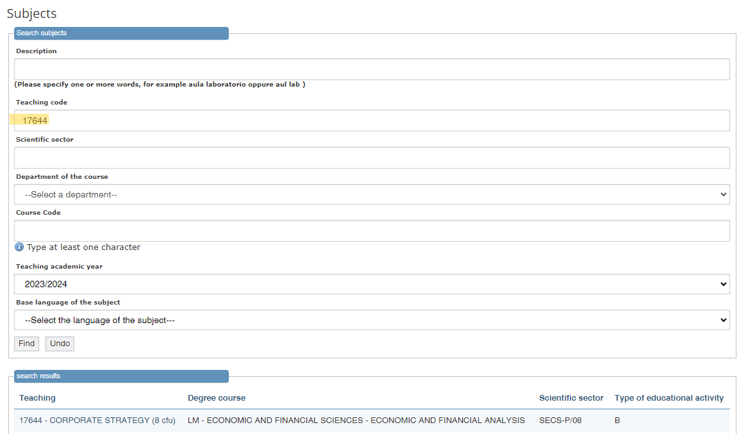Click the Course Code text field
The image size is (739, 434).
click(x=372, y=231)
